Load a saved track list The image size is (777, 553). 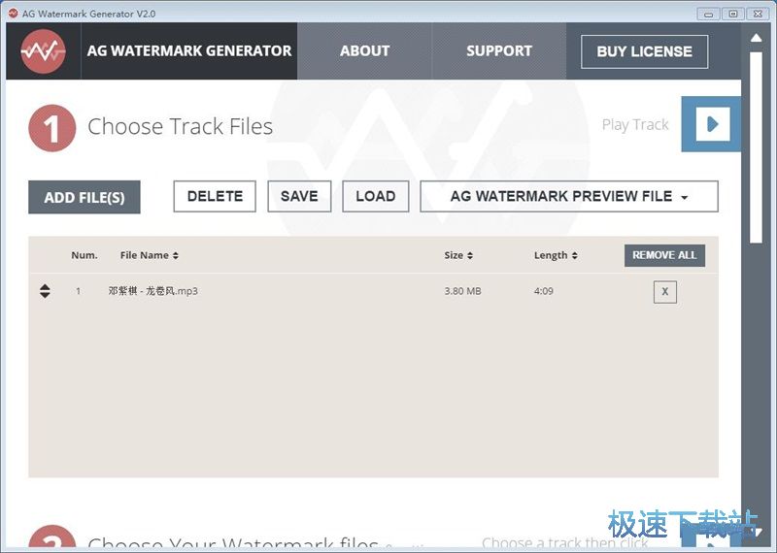(x=376, y=197)
